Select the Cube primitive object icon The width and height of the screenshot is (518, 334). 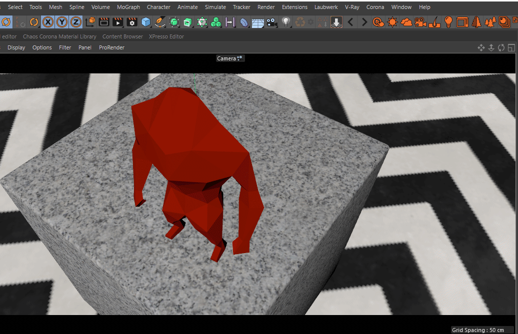pyautogui.click(x=146, y=22)
